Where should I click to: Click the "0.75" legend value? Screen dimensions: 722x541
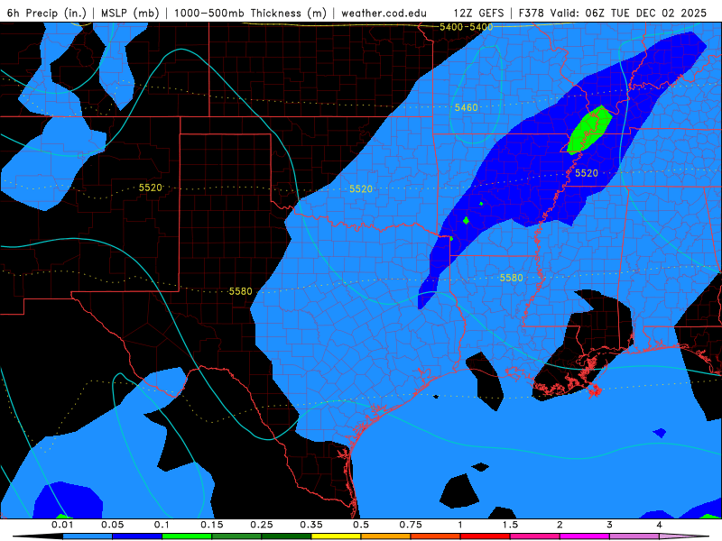[411, 525]
